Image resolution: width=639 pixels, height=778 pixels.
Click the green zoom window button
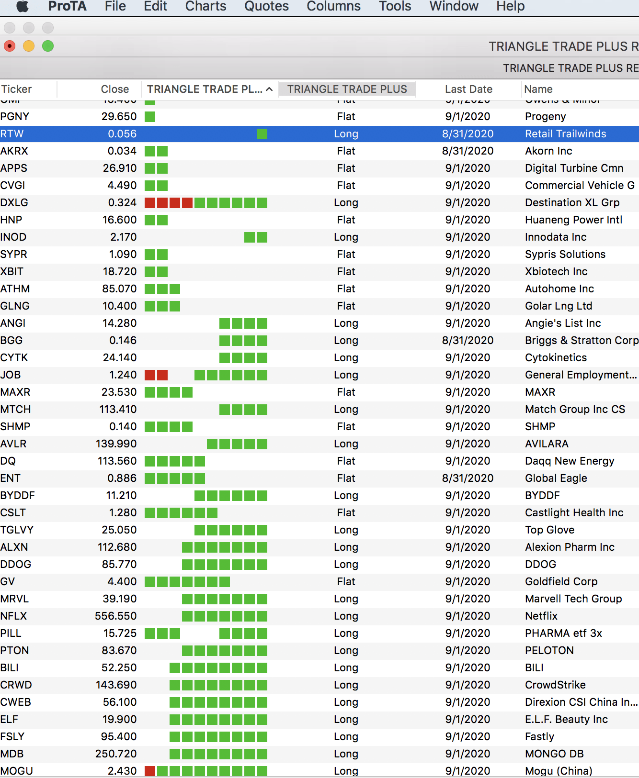tap(48, 46)
